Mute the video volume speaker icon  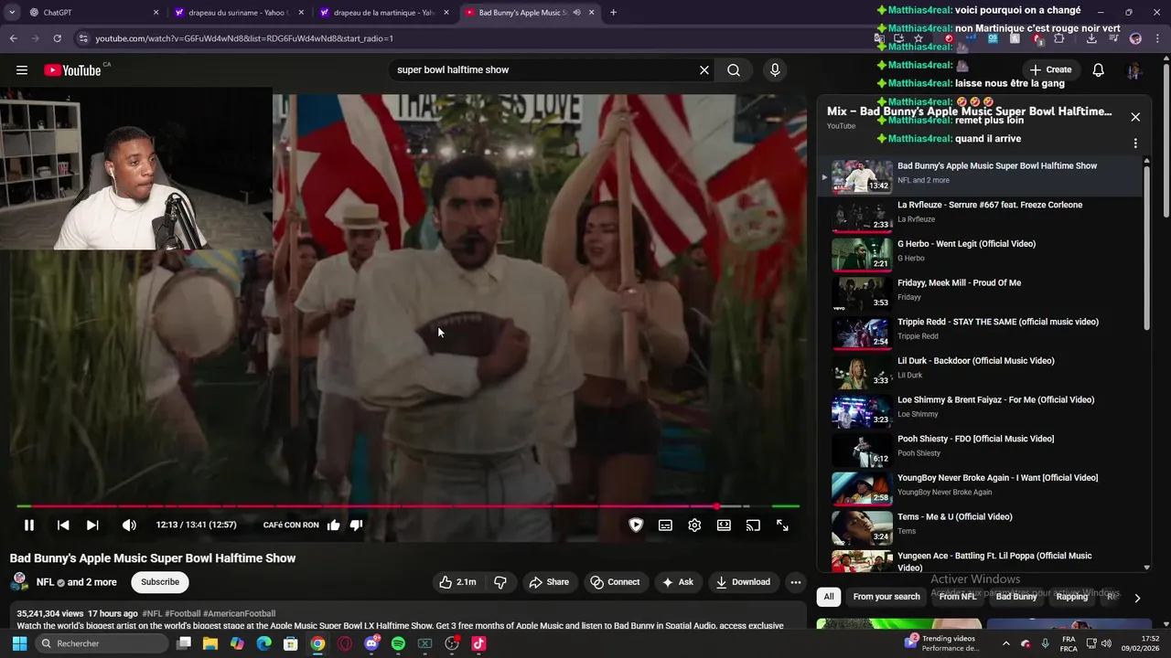coord(129,525)
